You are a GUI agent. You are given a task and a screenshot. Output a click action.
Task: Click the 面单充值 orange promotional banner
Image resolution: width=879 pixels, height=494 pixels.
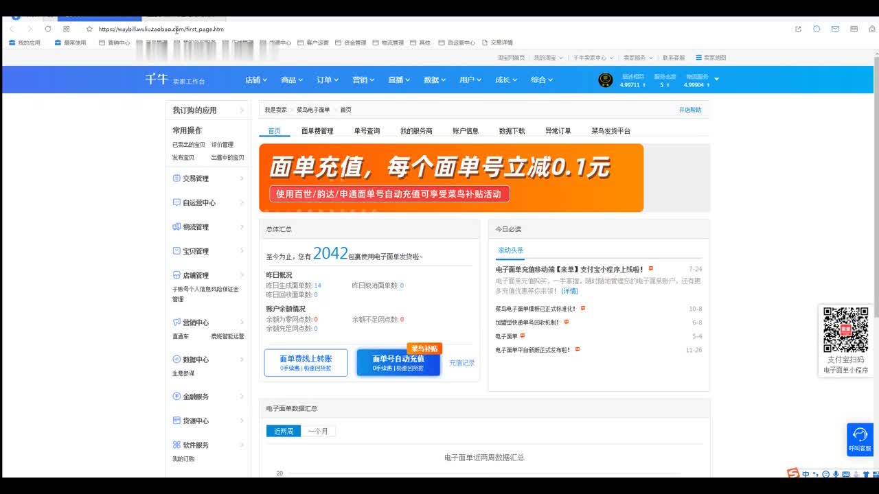[451, 178]
